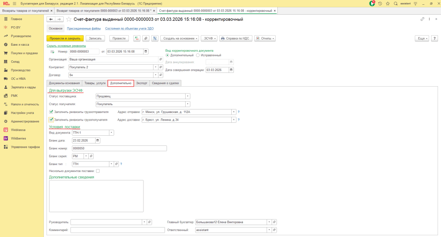Expand the Статус поставщика dropdown
Image resolution: width=441 pixels, height=237 pixels.
(x=187, y=96)
